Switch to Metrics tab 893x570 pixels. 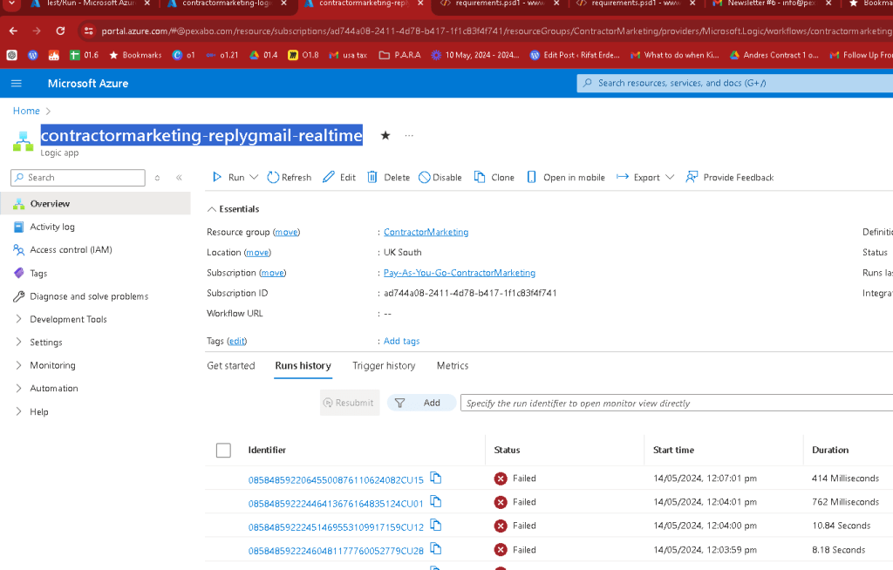(x=453, y=365)
